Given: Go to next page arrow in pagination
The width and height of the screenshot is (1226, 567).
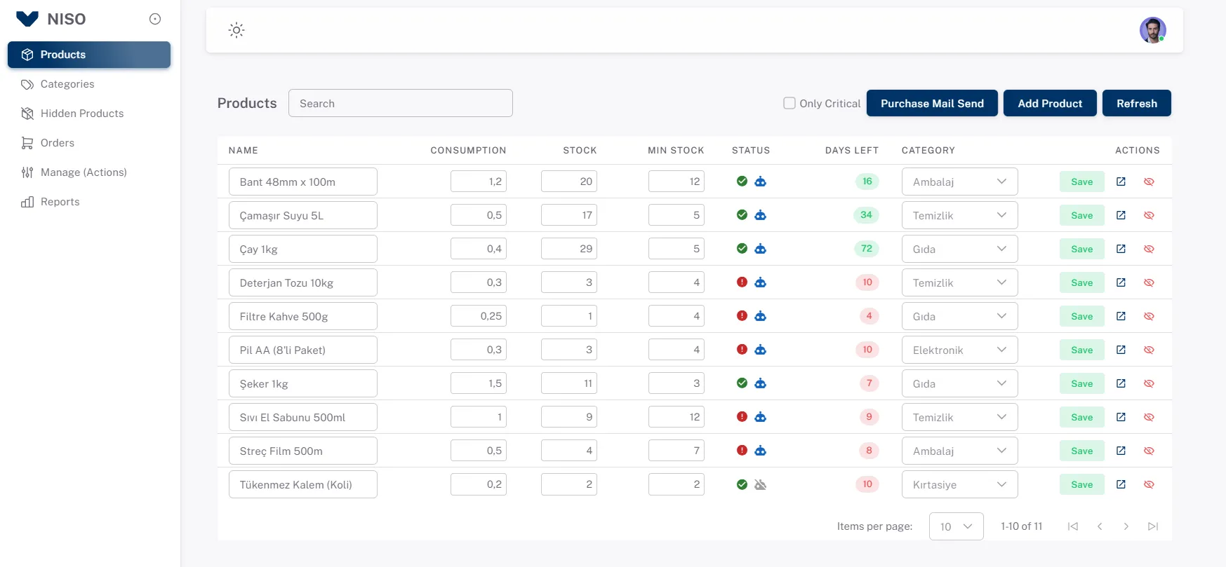Looking at the screenshot, I should 1126,526.
